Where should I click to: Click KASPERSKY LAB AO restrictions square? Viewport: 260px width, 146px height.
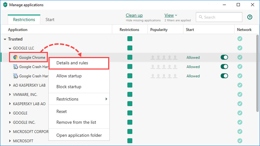130,104
